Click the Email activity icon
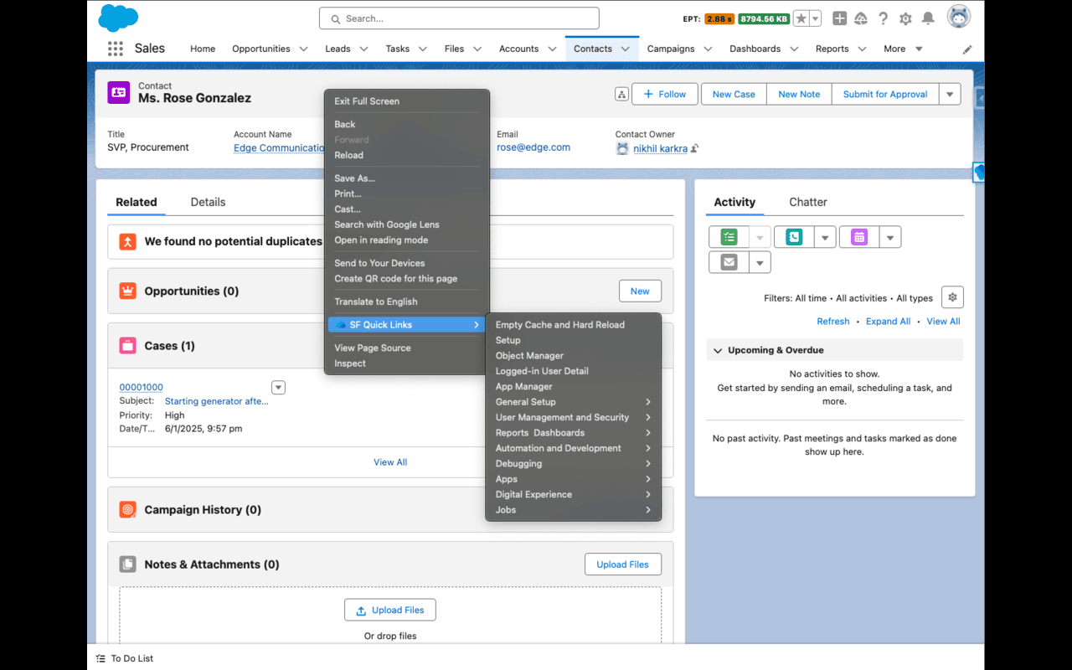Image resolution: width=1072 pixels, height=670 pixels. pos(729,263)
